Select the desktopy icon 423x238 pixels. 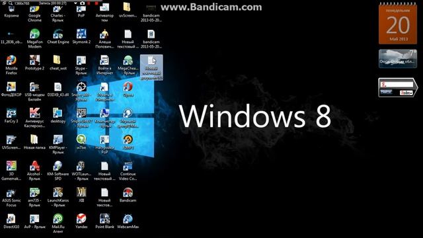point(58,116)
